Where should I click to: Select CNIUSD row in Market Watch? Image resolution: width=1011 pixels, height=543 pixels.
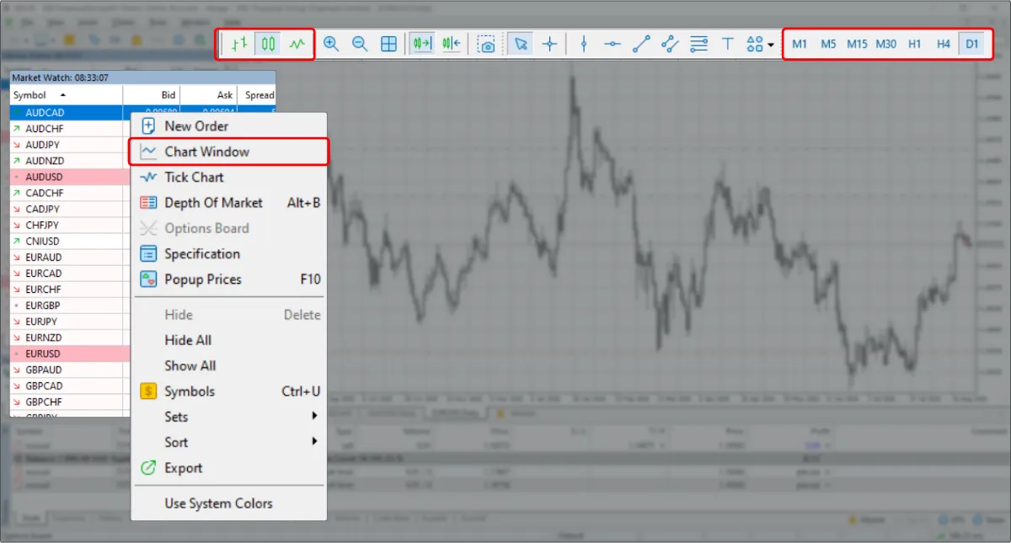pos(70,241)
